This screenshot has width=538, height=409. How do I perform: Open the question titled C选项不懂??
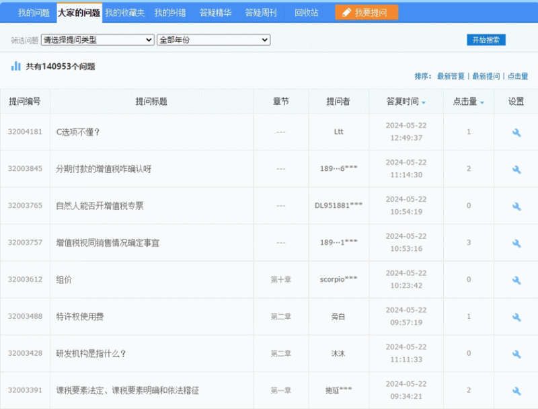point(79,132)
